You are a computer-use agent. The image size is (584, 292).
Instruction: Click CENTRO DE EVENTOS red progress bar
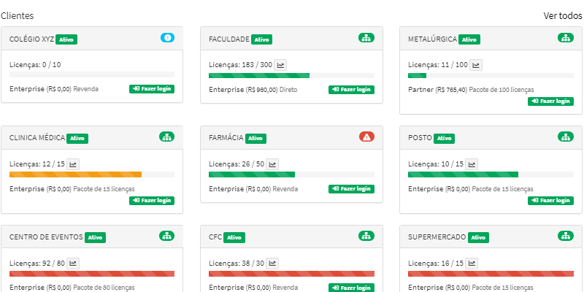92,274
